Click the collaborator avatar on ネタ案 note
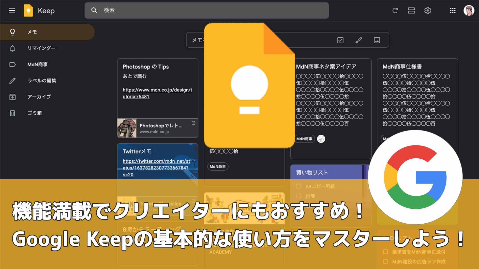Screen dimensions: 479x269 point(321,139)
